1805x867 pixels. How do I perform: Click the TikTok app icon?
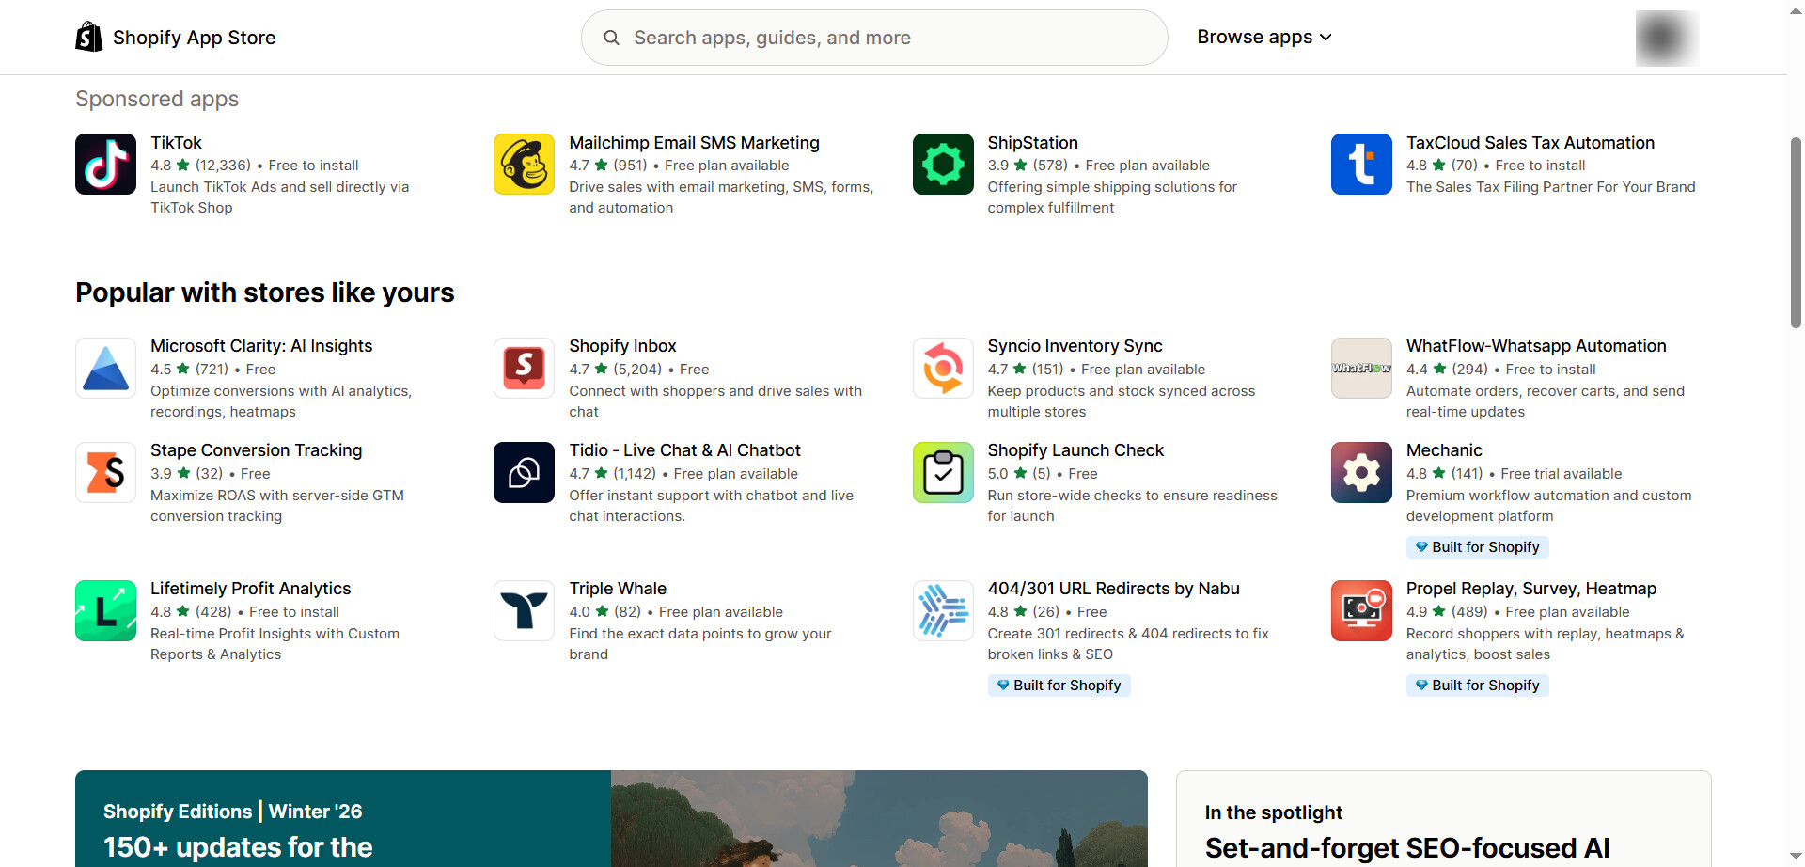pyautogui.click(x=105, y=164)
